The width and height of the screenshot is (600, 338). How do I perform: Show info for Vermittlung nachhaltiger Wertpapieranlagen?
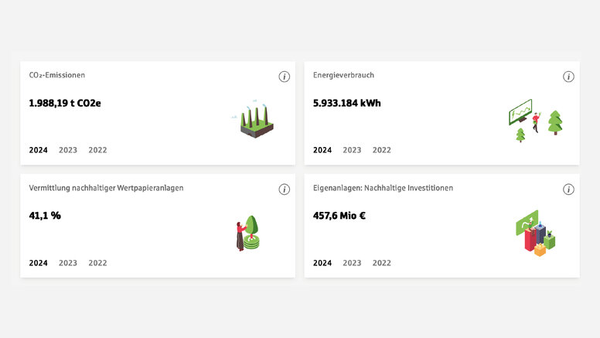coord(284,189)
